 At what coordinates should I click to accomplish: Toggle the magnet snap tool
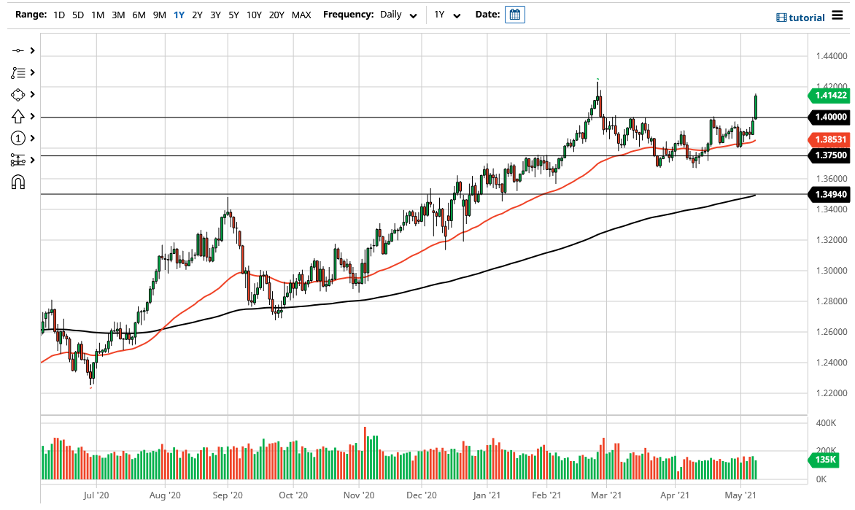[x=18, y=182]
